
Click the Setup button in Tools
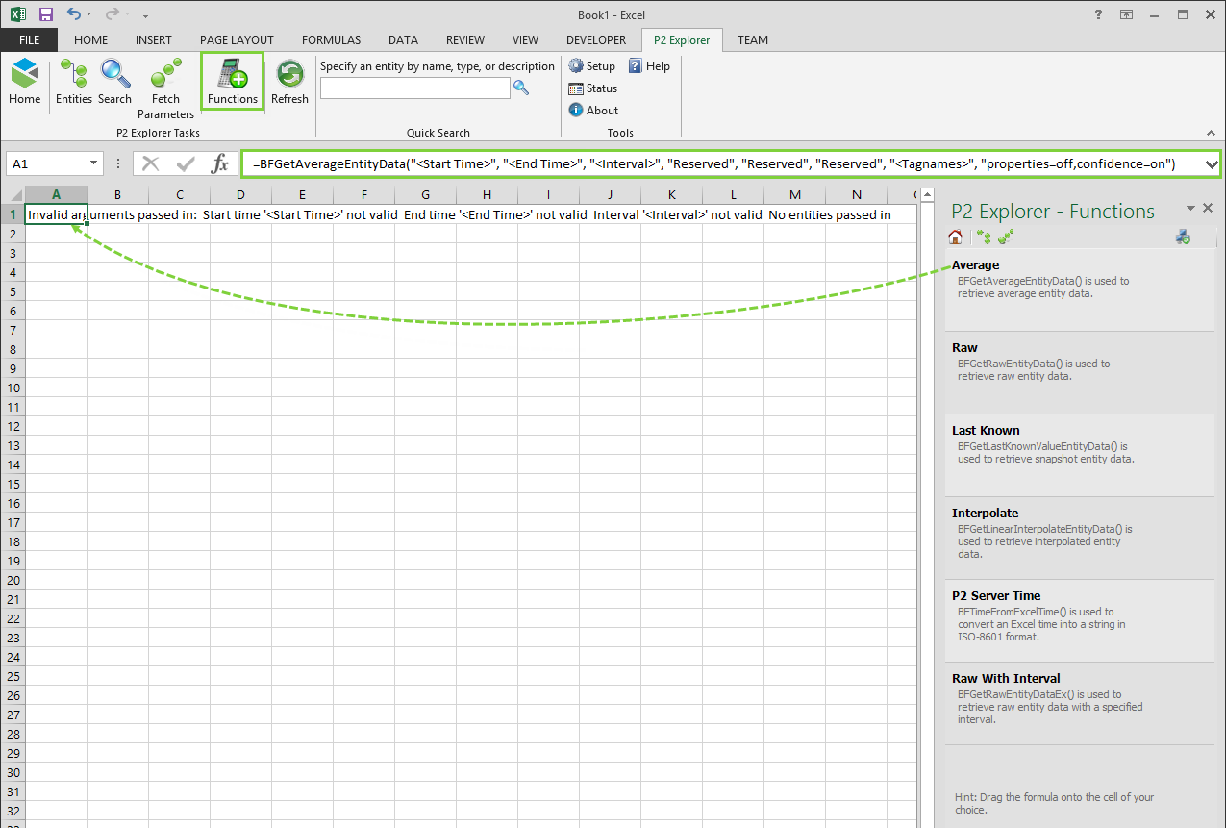[591, 66]
